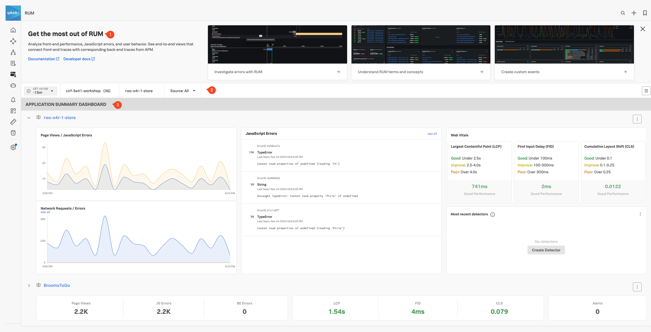651x332 pixels.
Task: Open dashboards grid icon in sidebar
Action: (13, 111)
